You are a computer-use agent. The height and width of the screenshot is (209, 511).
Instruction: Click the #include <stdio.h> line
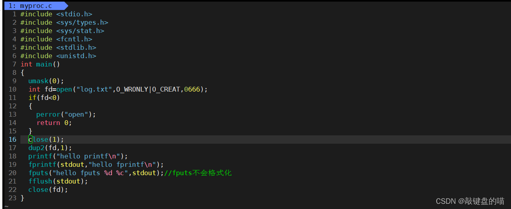tap(56, 14)
